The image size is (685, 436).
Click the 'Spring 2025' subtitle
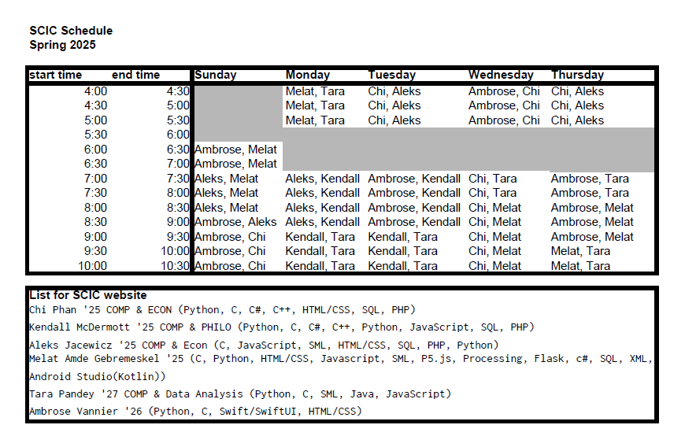coord(62,45)
